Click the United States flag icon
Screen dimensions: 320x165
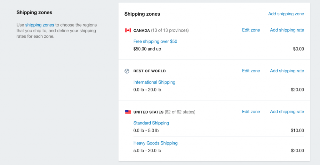coord(128,112)
